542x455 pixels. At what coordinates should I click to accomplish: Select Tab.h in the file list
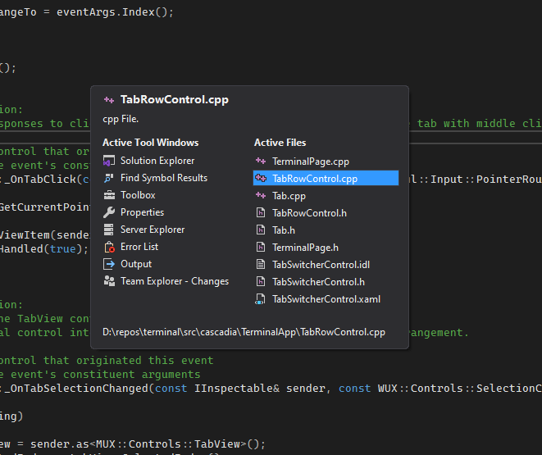point(284,230)
